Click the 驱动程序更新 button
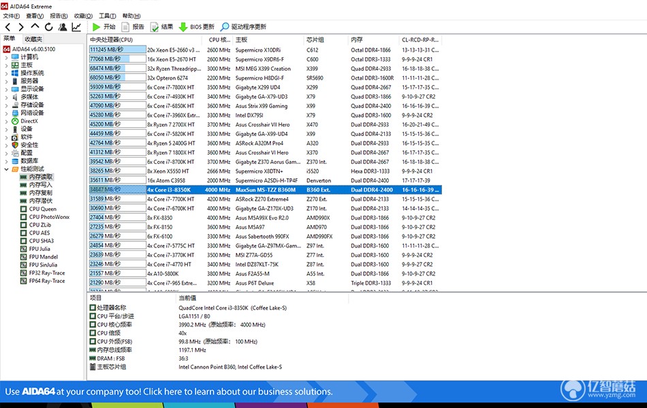This screenshot has height=408, width=647. click(x=243, y=27)
